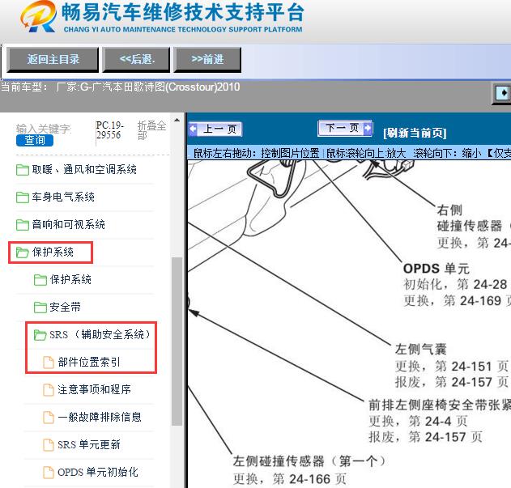
Task: Open the previous page with 上一页
Action: pos(215,129)
